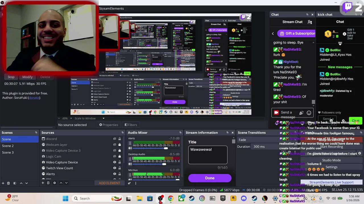Screen dimensions: 364x204
Task: Show the Webcam layer source
Action: (x=115, y=144)
